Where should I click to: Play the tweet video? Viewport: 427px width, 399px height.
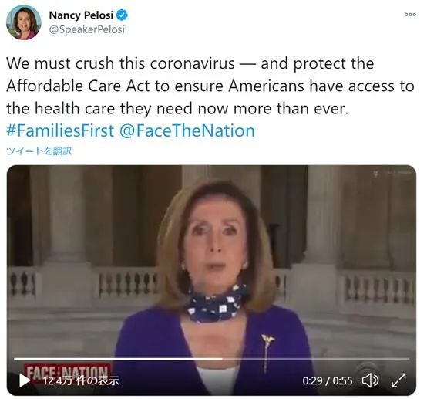[x=25, y=380]
